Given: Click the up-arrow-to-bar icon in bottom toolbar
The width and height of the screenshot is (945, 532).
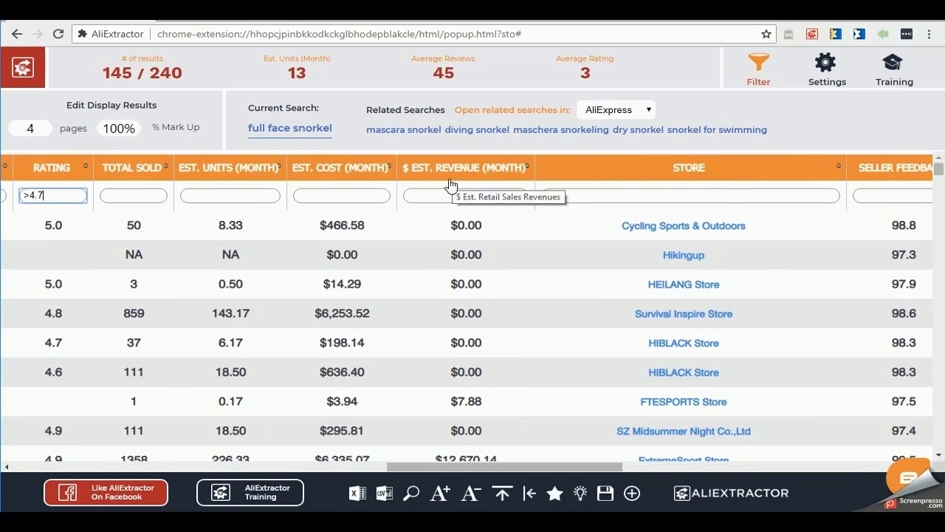Looking at the screenshot, I should click(502, 494).
